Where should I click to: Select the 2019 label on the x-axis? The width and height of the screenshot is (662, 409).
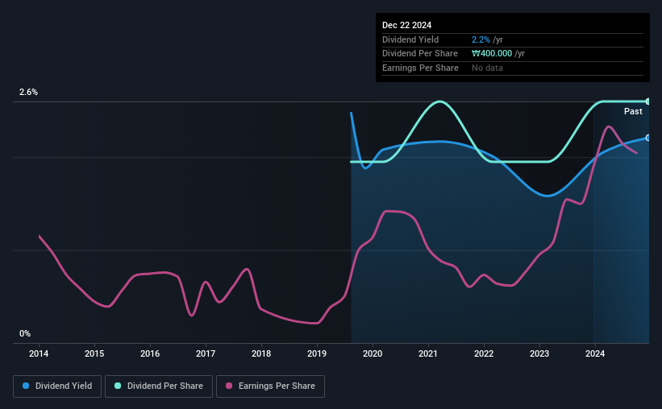coord(317,353)
